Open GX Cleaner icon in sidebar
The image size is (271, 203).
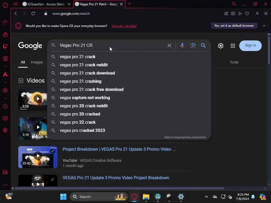tap(5, 34)
